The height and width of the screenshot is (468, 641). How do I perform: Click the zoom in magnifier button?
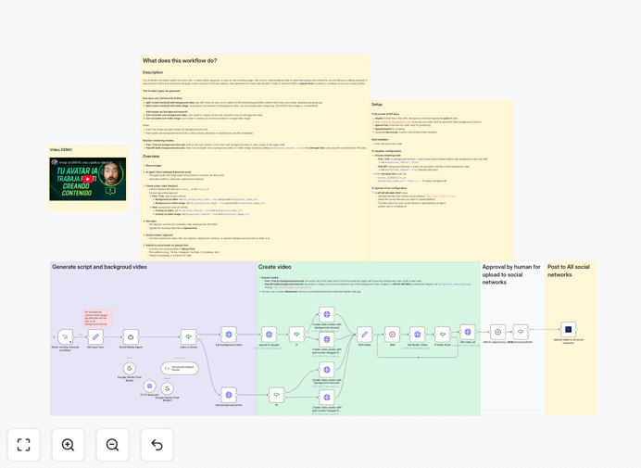coord(68,445)
